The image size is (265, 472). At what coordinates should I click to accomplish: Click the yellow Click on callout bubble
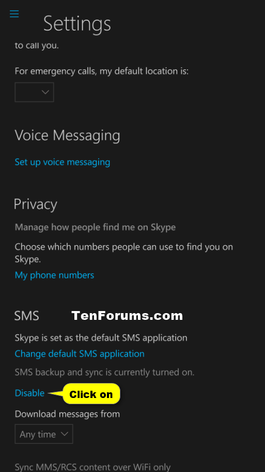coord(91,394)
